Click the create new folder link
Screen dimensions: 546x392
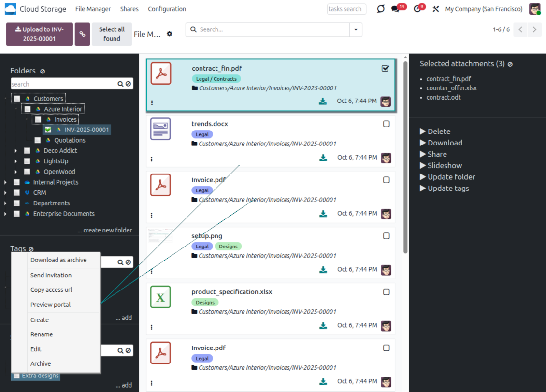[104, 231]
